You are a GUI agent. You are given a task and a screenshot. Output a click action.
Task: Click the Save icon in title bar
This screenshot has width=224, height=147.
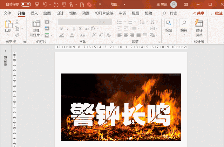pos(37,5)
